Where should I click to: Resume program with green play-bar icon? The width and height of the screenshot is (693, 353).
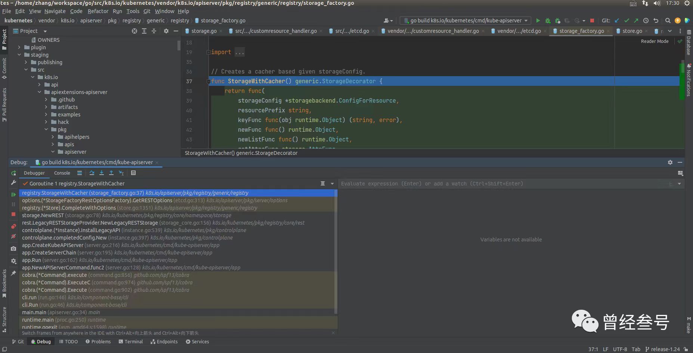coord(13,194)
